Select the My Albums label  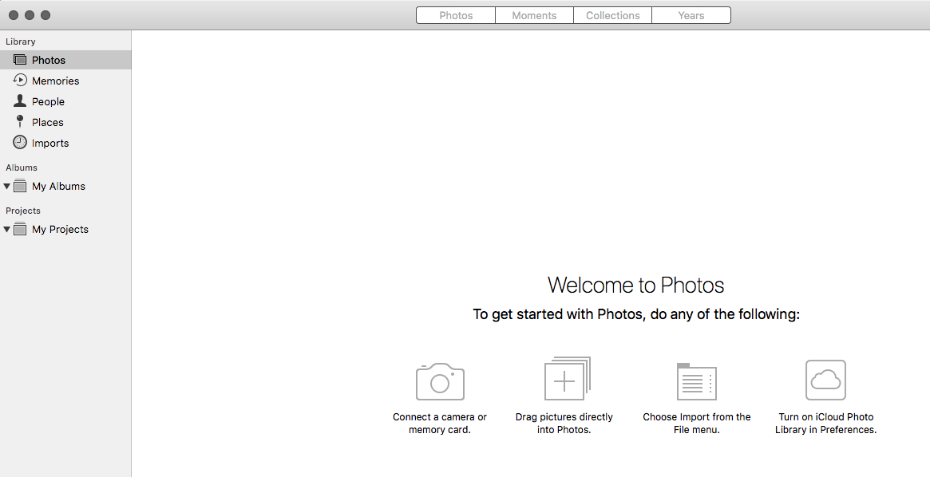59,186
